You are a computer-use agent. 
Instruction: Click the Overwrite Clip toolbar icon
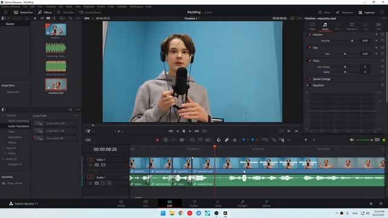[x=200, y=140]
